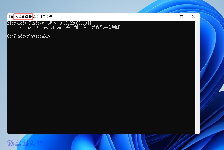Screen dimensions: 224x150
Task: Click the title text 命令提示字元
Action: coord(43,17)
